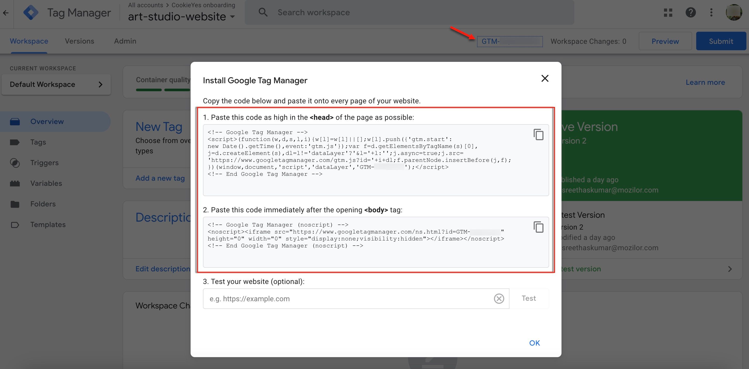Expand the Latest version chevron arrow

click(730, 269)
